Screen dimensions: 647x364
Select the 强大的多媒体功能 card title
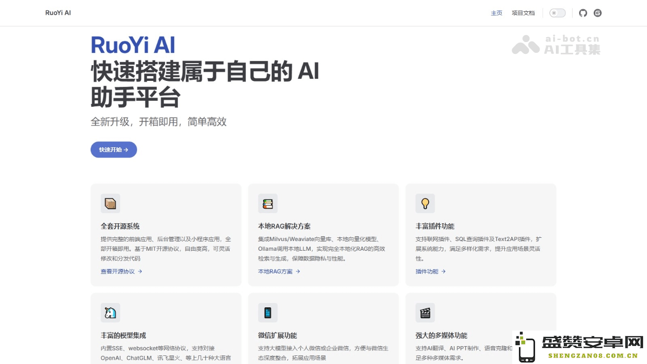coord(442,335)
